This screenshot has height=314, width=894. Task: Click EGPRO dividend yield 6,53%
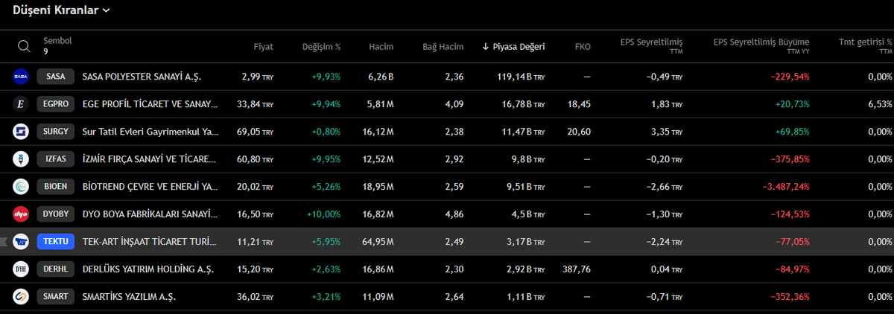pos(880,104)
